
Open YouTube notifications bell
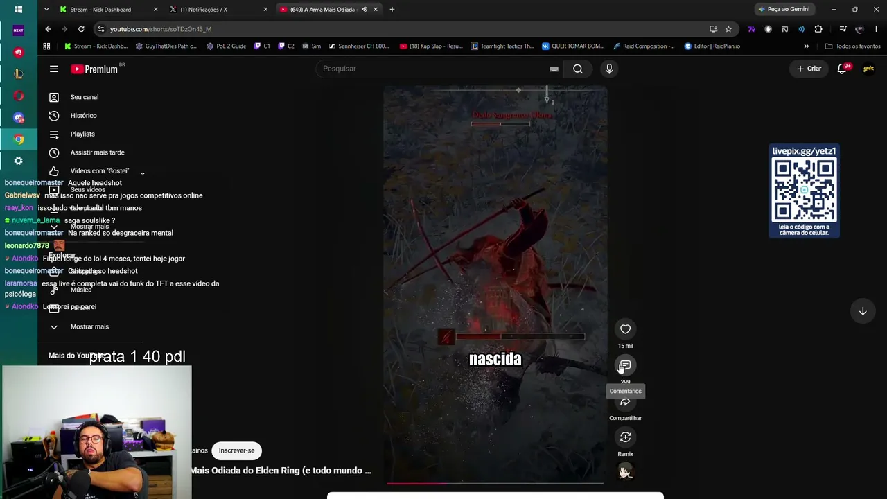[842, 69]
